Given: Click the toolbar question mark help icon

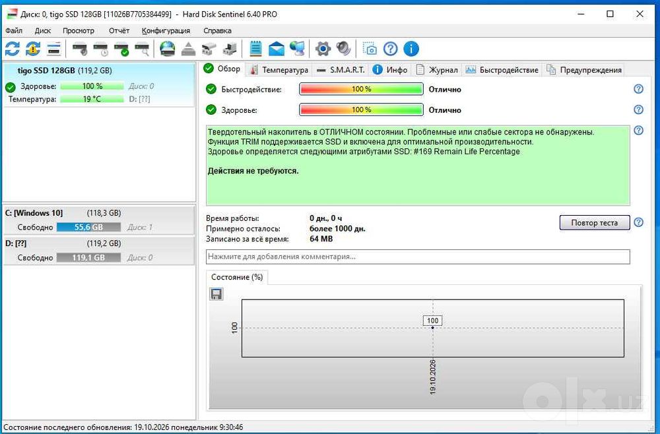Looking at the screenshot, I should tap(390, 49).
